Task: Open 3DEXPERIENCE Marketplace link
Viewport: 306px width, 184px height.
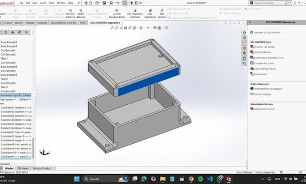Action: click(268, 89)
